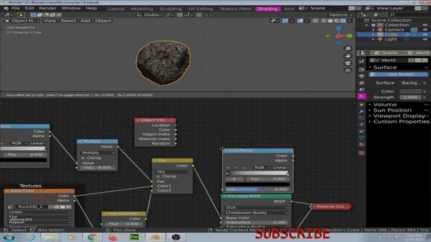Toggle visibility eye for Cube
This screenshot has height=242, width=431.
(x=425, y=34)
